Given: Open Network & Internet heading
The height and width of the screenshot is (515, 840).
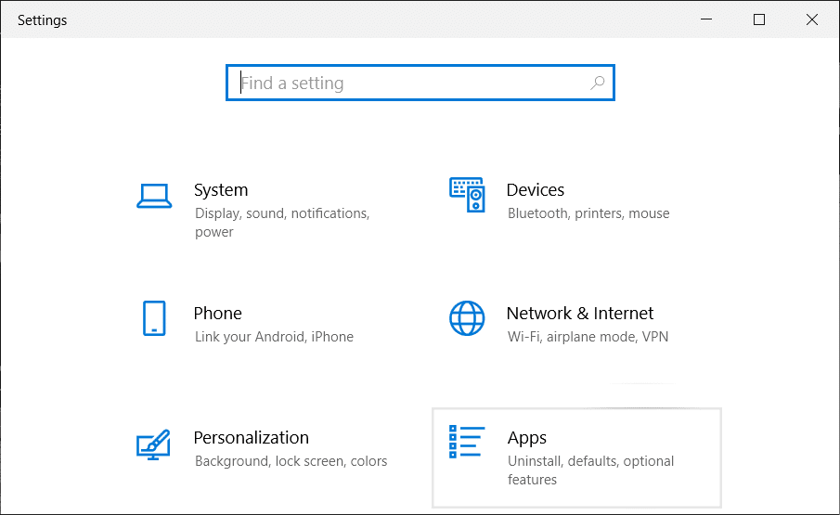Looking at the screenshot, I should click(580, 314).
